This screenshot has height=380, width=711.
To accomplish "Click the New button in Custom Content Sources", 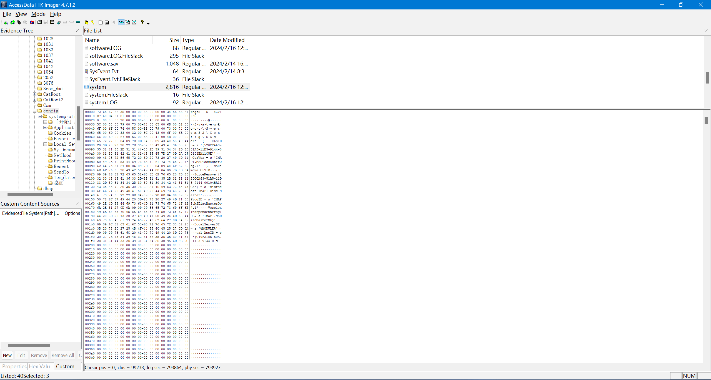I will pos(7,355).
